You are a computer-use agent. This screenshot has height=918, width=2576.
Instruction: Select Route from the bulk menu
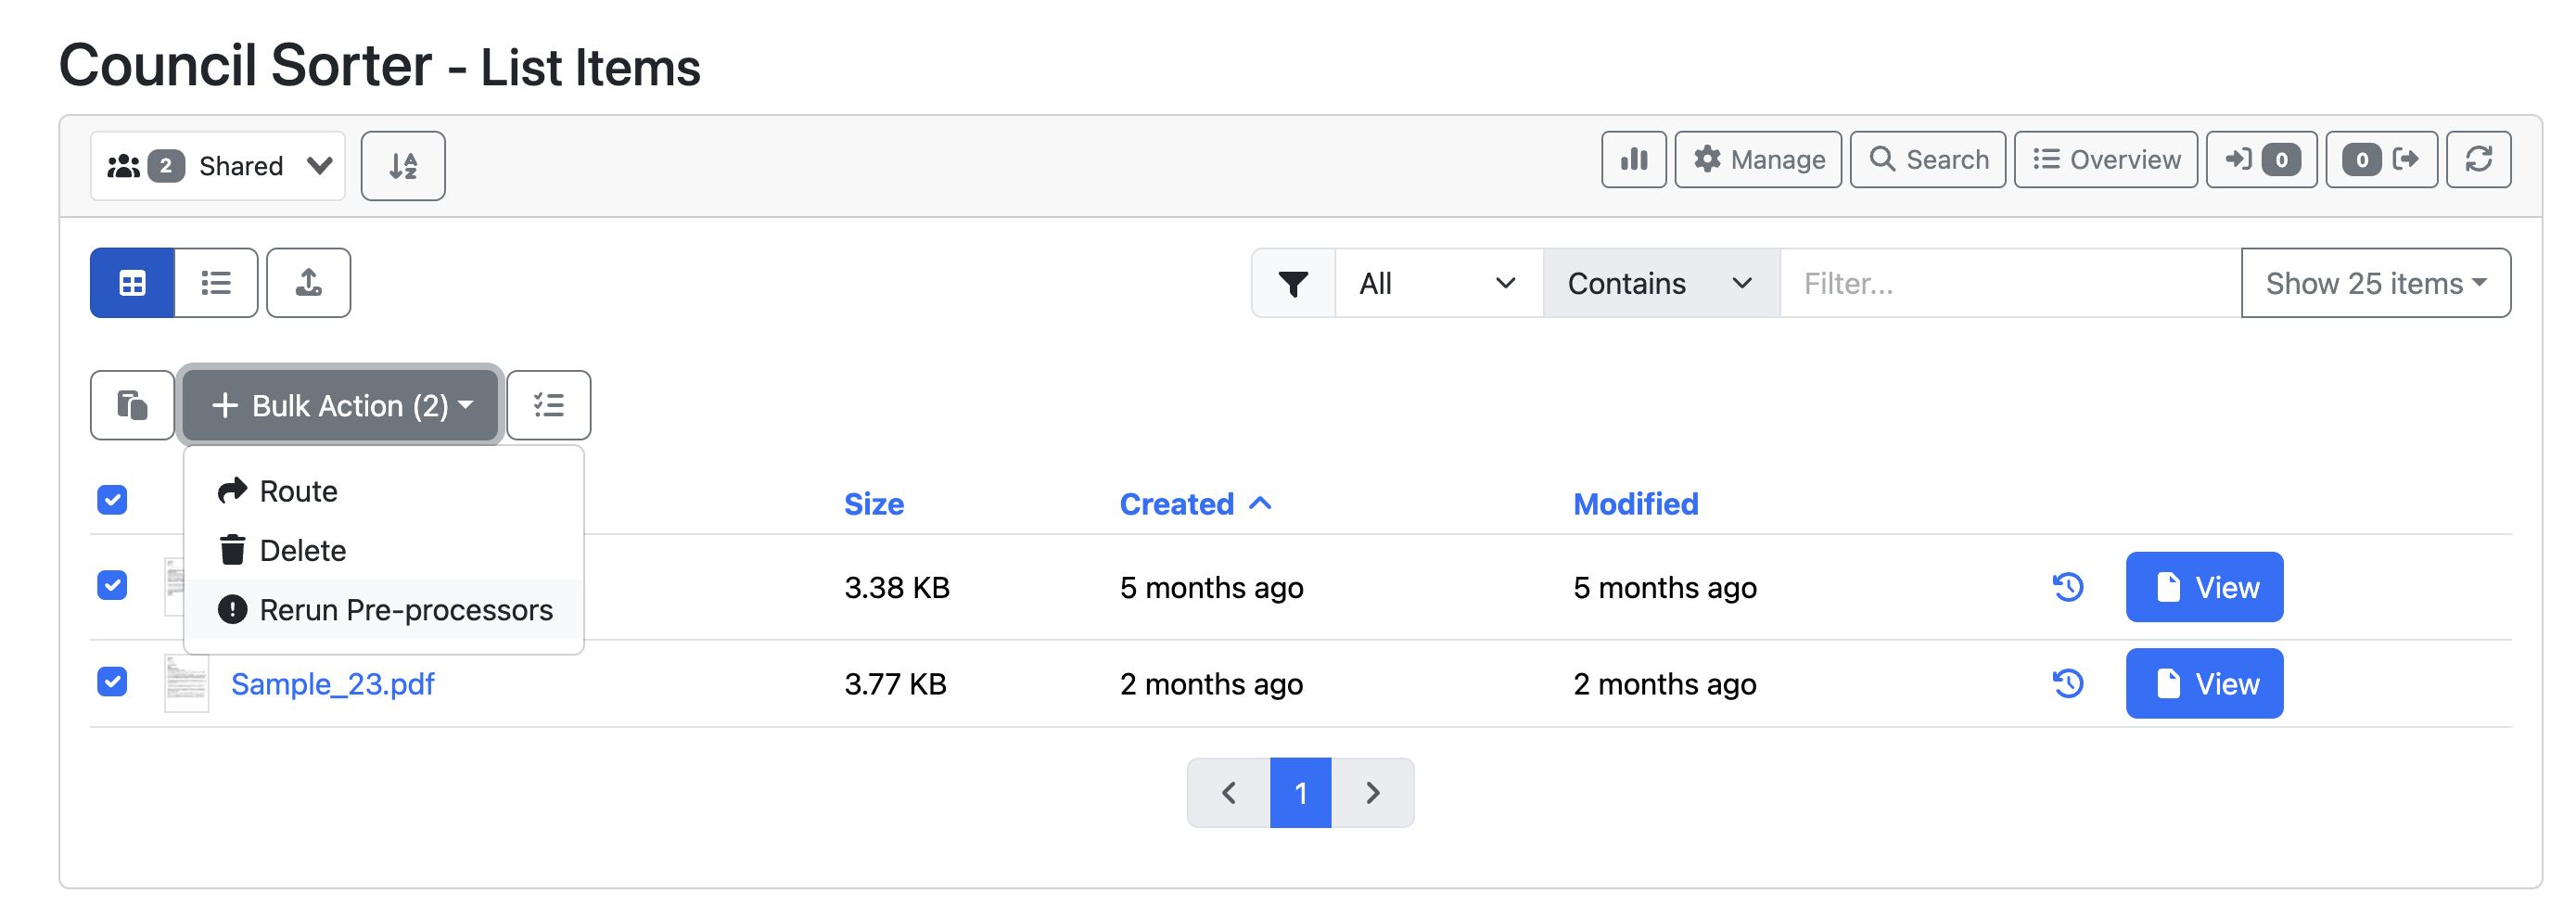[x=384, y=491]
